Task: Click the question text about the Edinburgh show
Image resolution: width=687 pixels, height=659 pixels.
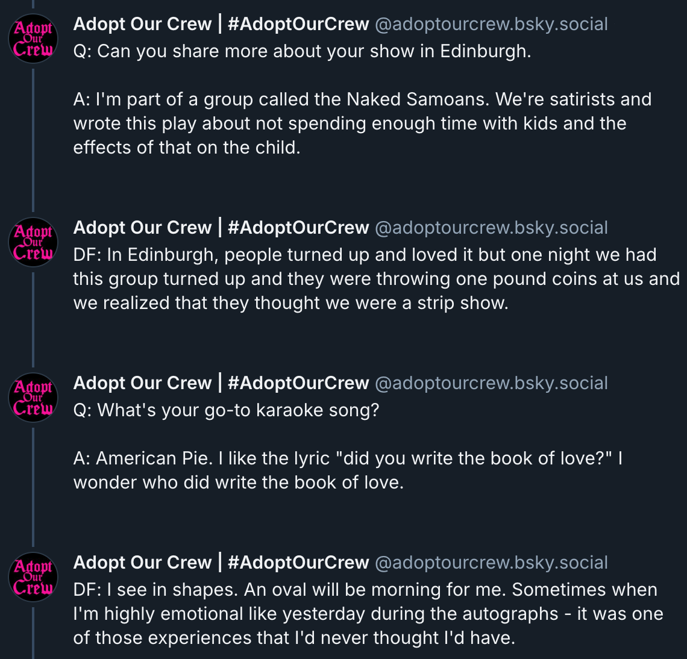Action: pos(302,51)
